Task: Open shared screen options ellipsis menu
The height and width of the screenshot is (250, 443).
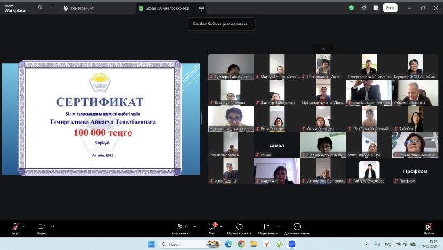Action: pyautogui.click(x=201, y=8)
